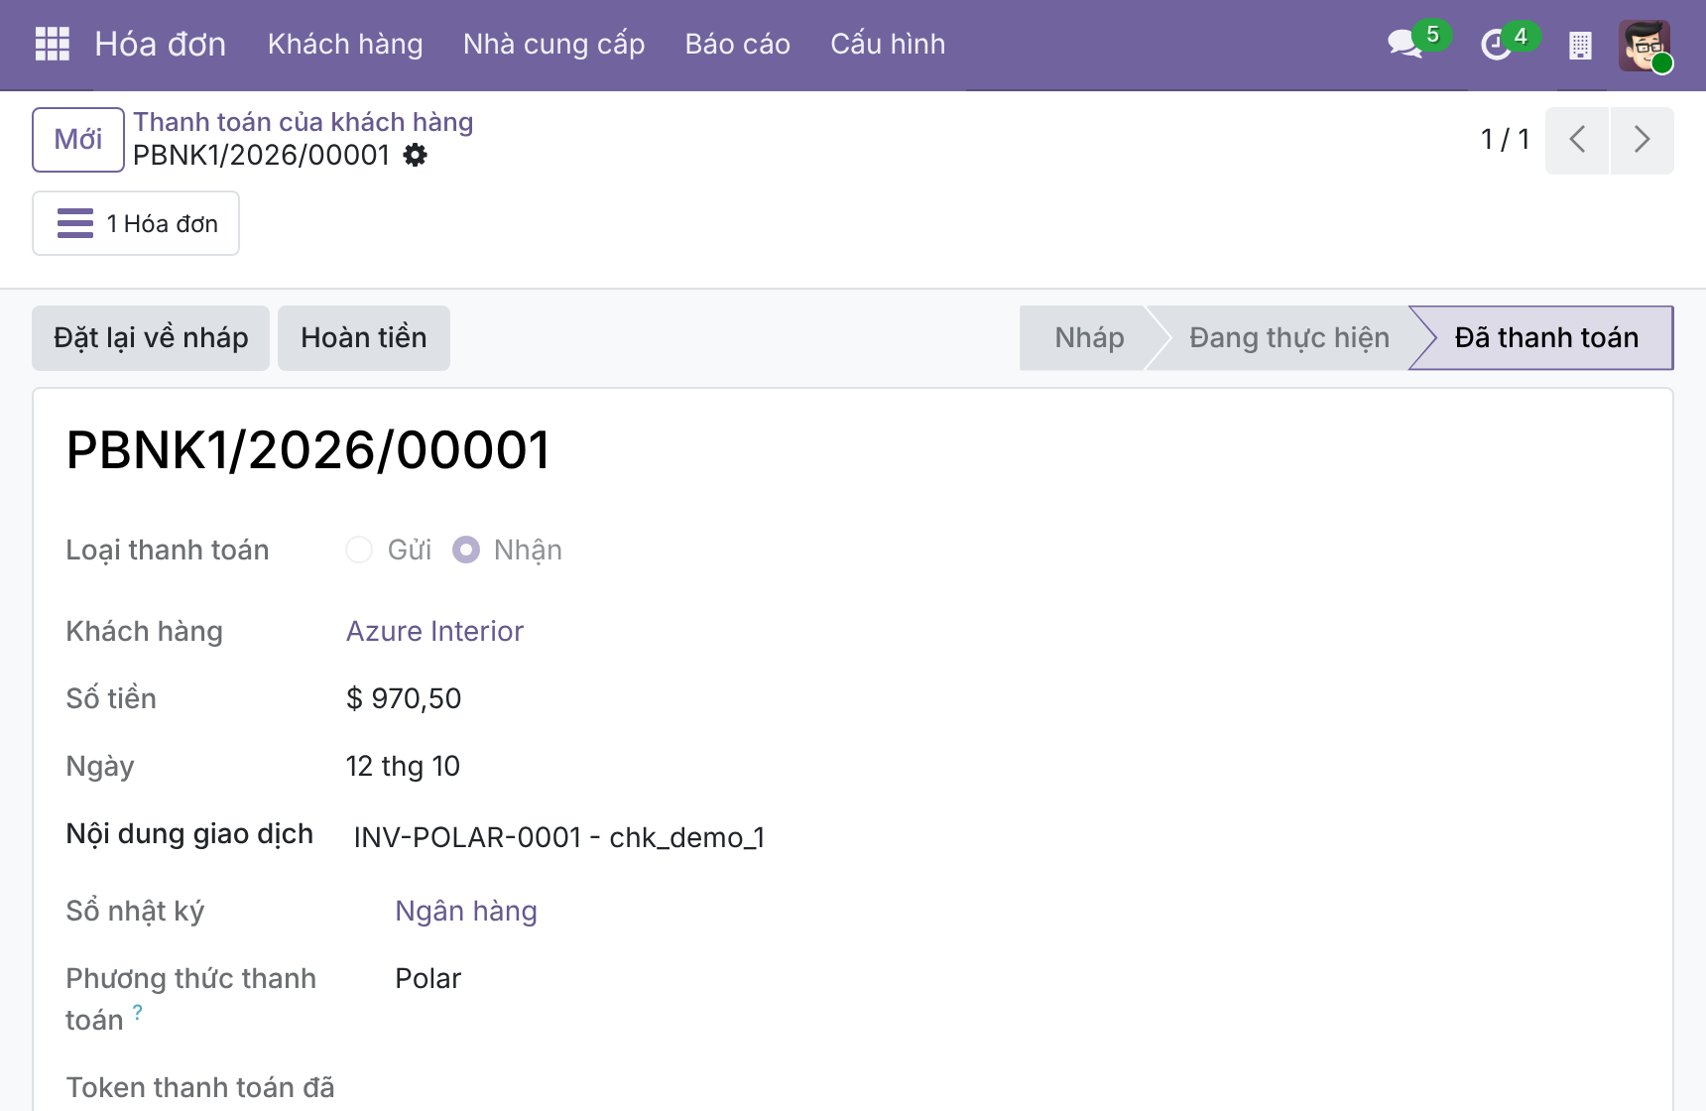Viewport: 1706px width, 1111px height.
Task: Click the company building icon
Action: [x=1580, y=45]
